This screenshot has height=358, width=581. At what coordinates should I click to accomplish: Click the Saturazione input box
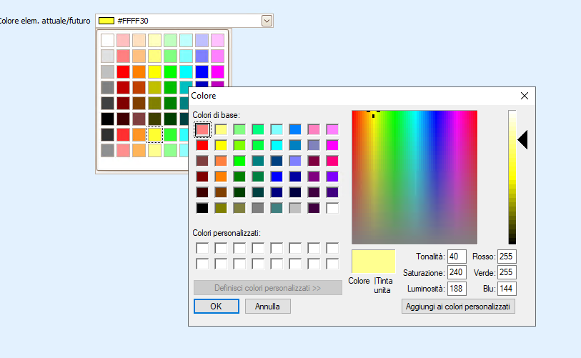point(457,273)
